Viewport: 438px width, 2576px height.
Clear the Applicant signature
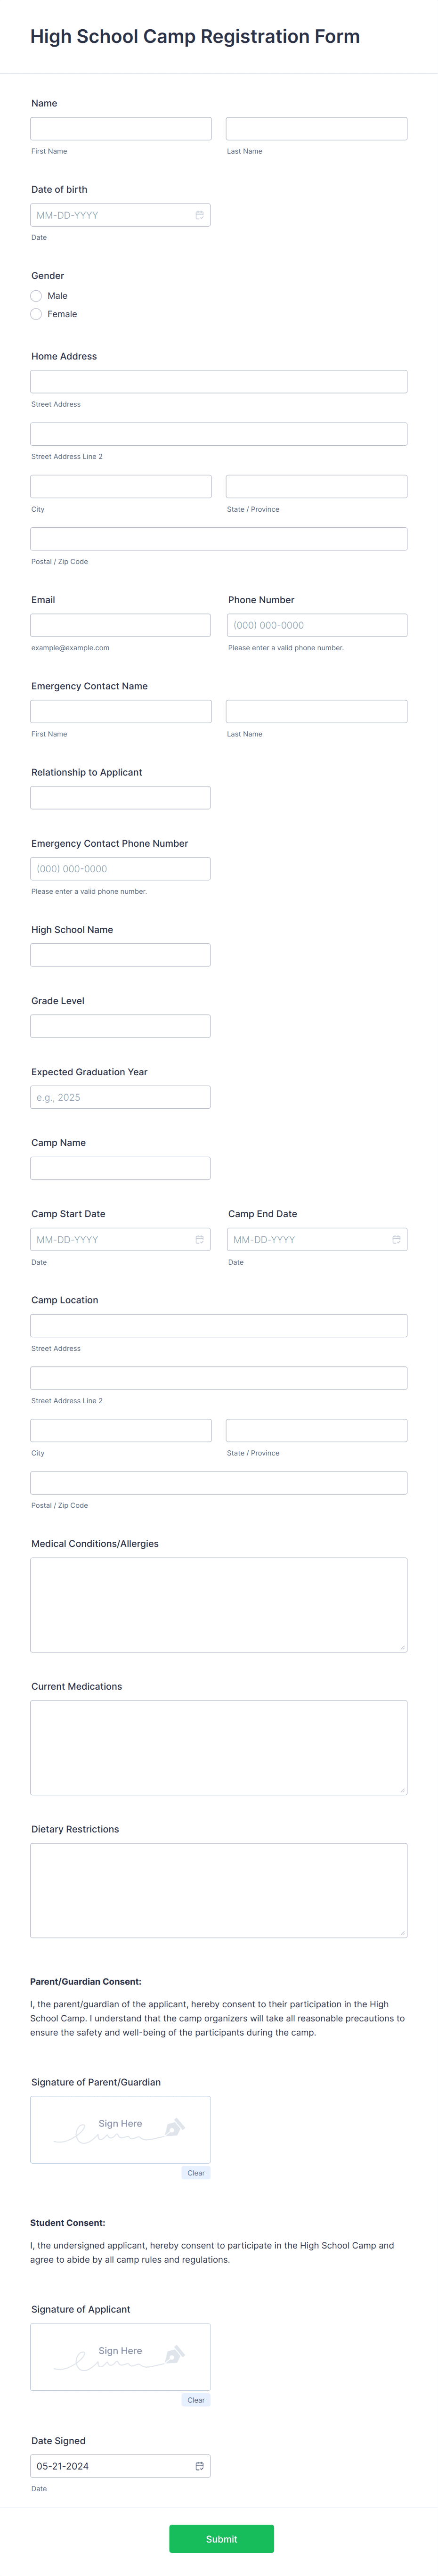pos(196,2399)
